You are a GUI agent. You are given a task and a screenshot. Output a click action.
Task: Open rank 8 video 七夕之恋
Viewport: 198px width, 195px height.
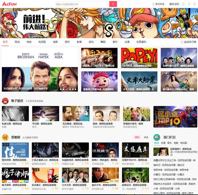tap(76, 175)
